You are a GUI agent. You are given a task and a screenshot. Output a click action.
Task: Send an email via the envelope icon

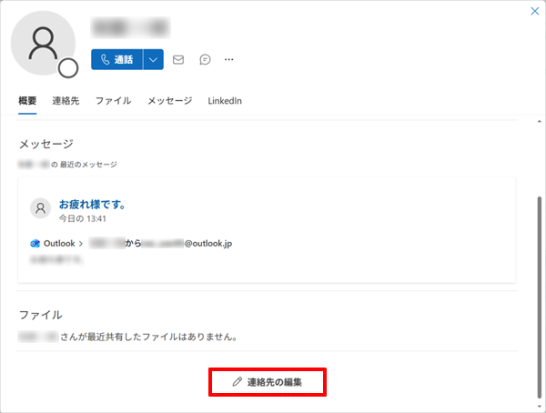click(x=178, y=59)
